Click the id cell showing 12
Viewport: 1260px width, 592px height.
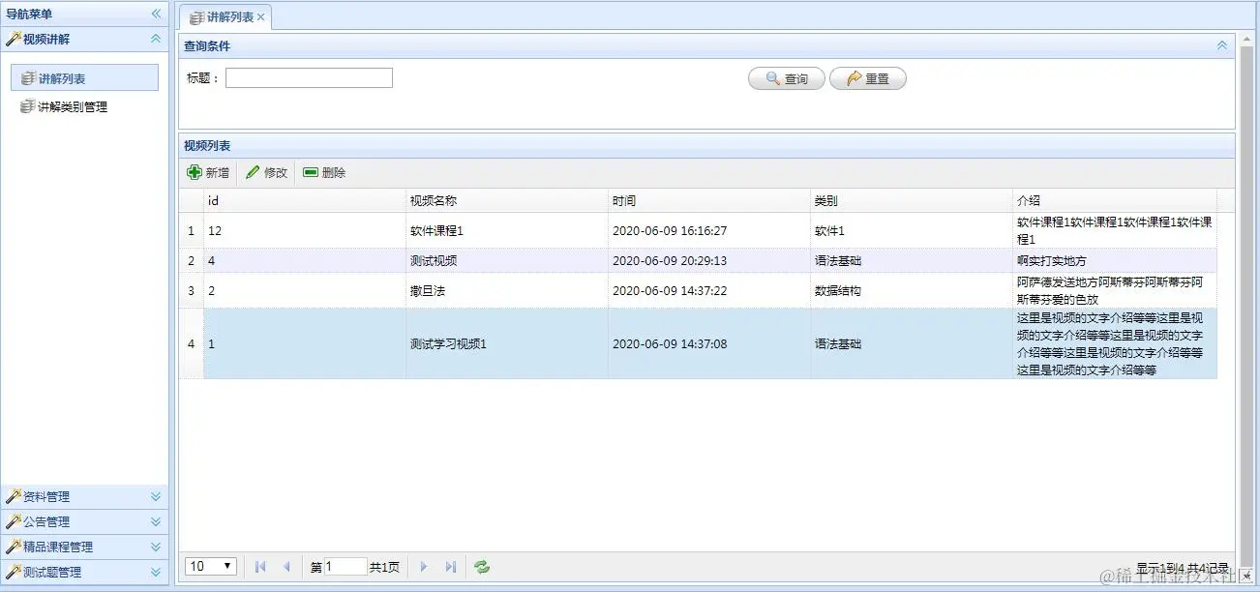click(x=305, y=231)
